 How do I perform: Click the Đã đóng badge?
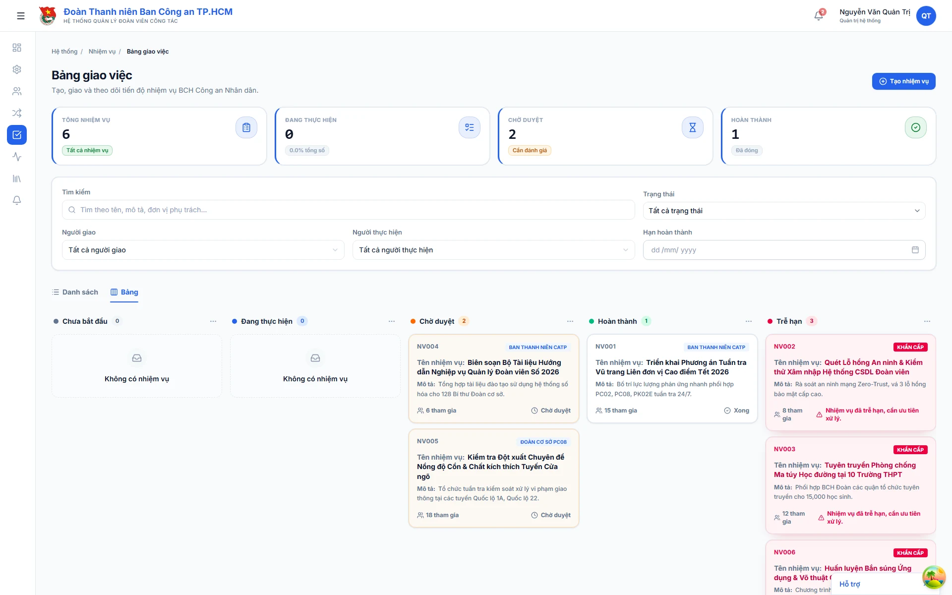pyautogui.click(x=747, y=150)
